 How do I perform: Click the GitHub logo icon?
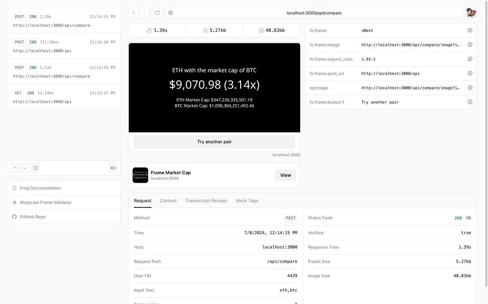14,216
